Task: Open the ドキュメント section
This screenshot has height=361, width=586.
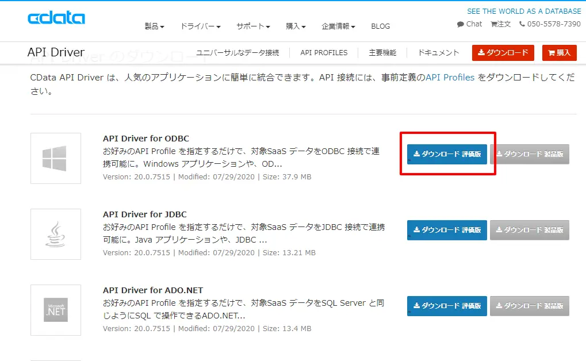Action: [x=438, y=53]
